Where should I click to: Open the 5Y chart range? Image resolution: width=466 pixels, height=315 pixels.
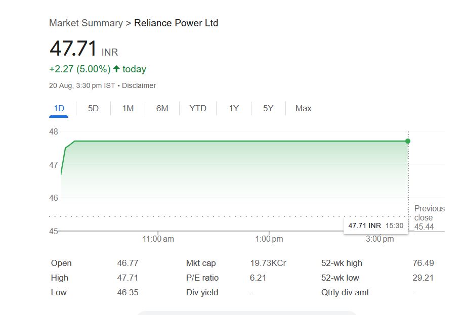point(268,108)
